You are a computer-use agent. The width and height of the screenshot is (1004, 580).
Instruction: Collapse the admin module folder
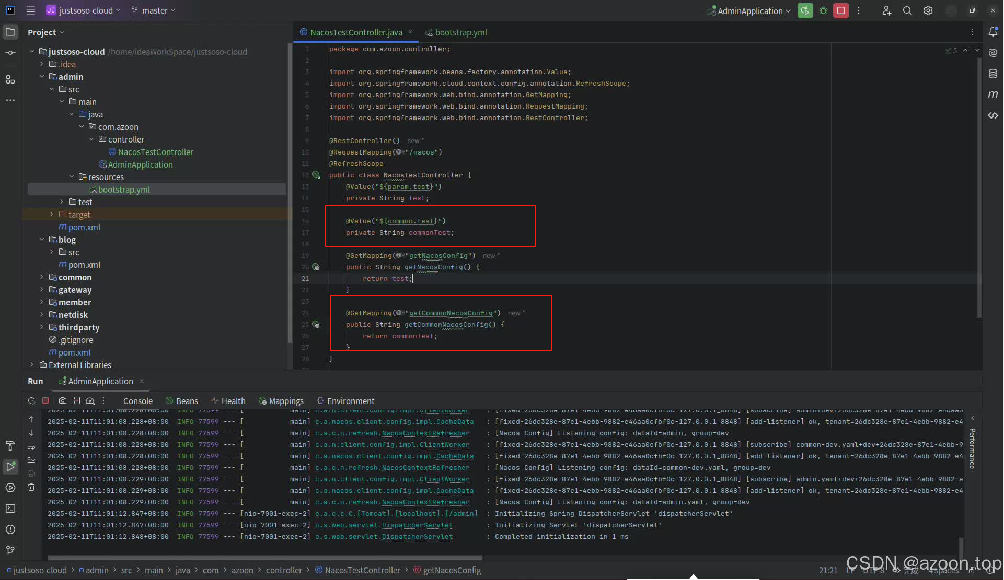click(x=42, y=77)
